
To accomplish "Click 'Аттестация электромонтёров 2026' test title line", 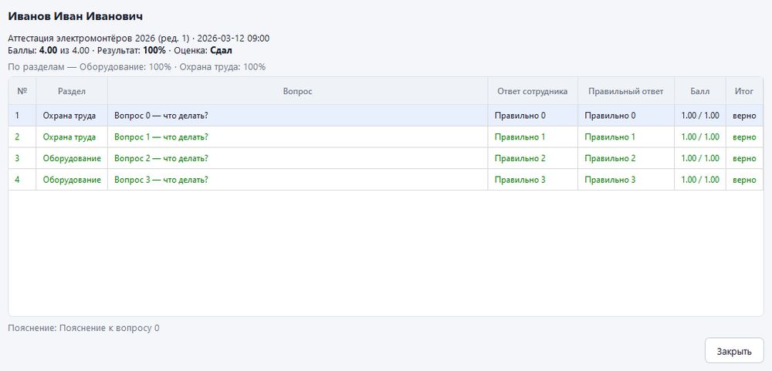I will (x=138, y=39).
